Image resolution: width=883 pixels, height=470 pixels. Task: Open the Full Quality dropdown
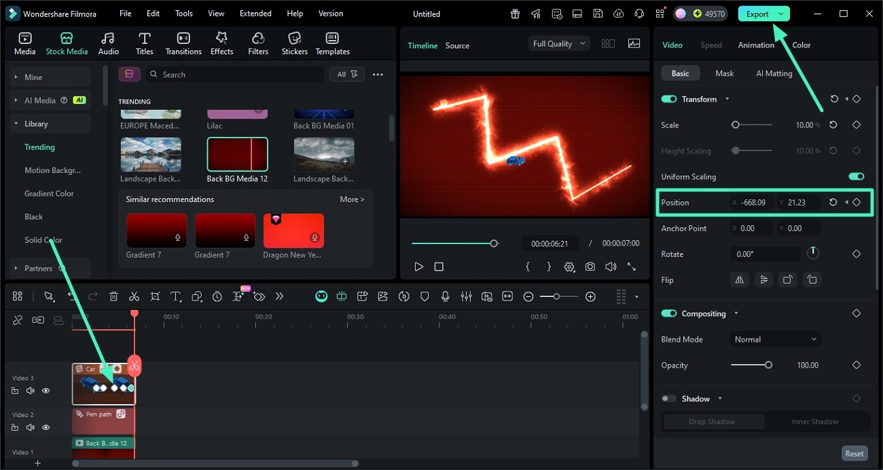coord(558,43)
